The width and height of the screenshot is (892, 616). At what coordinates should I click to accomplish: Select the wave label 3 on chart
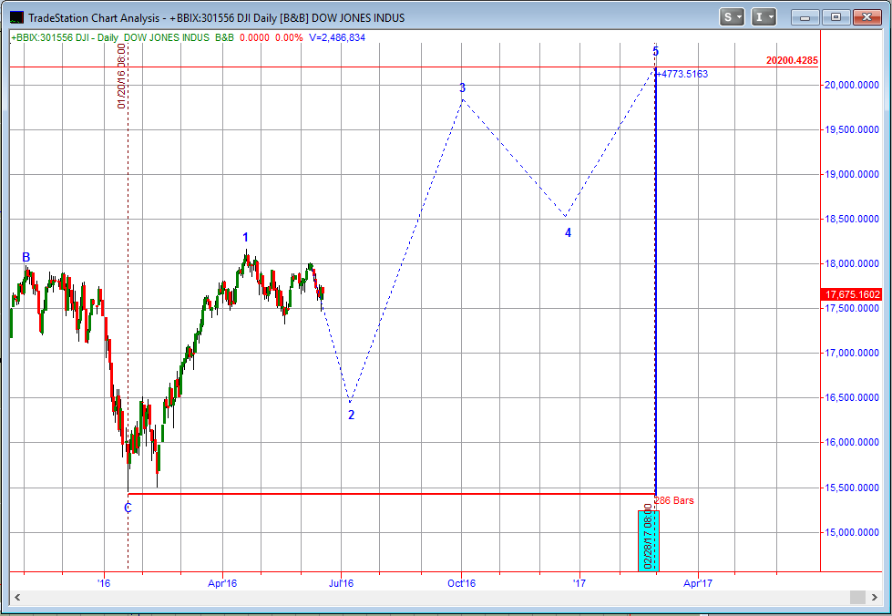[x=463, y=87]
